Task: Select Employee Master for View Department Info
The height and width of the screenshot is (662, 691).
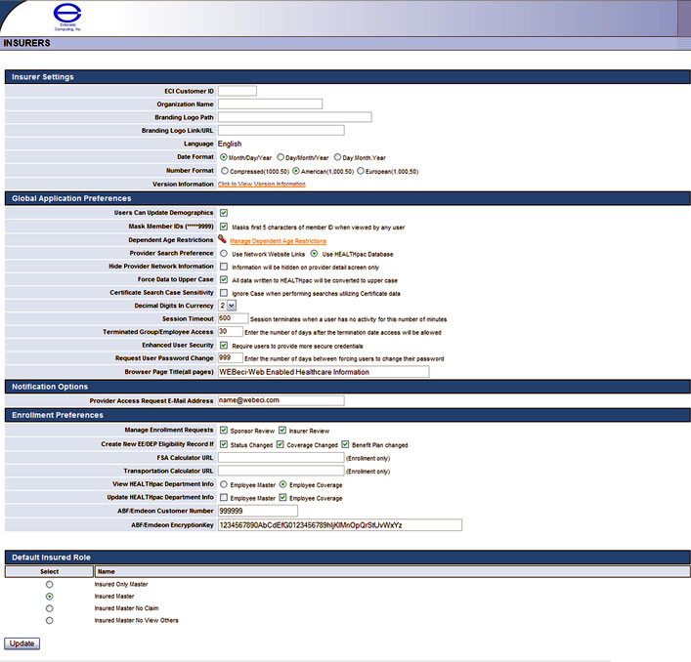Action: click(x=224, y=483)
